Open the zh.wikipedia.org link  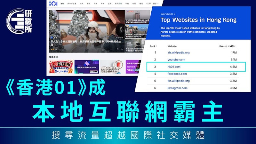tap(179, 52)
